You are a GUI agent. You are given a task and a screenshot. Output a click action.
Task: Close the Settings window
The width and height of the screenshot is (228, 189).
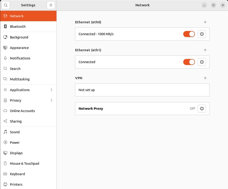pos(223,5)
